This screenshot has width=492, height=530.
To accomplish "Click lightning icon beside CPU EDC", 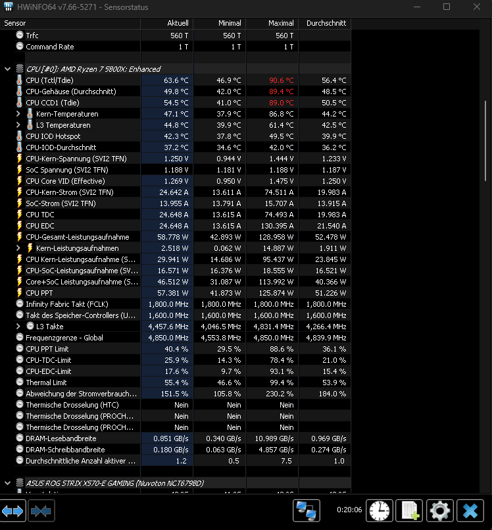I will click(x=20, y=225).
